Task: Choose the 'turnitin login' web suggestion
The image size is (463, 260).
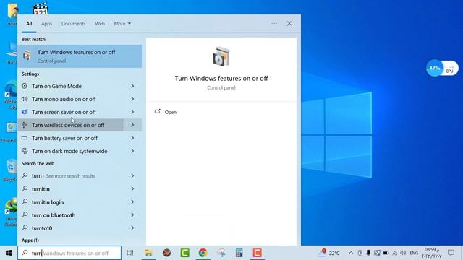Action: pyautogui.click(x=71, y=202)
